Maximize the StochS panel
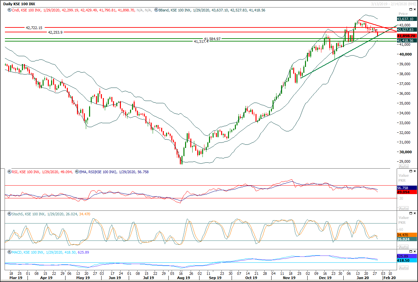 click(x=411, y=213)
